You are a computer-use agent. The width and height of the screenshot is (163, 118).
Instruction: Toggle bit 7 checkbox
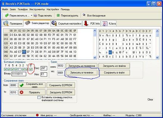click(x=5, y=69)
